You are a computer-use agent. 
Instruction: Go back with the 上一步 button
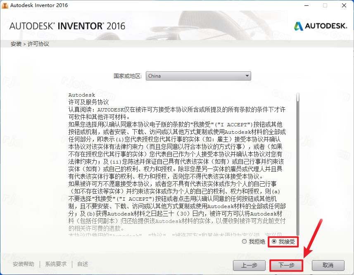(249, 266)
